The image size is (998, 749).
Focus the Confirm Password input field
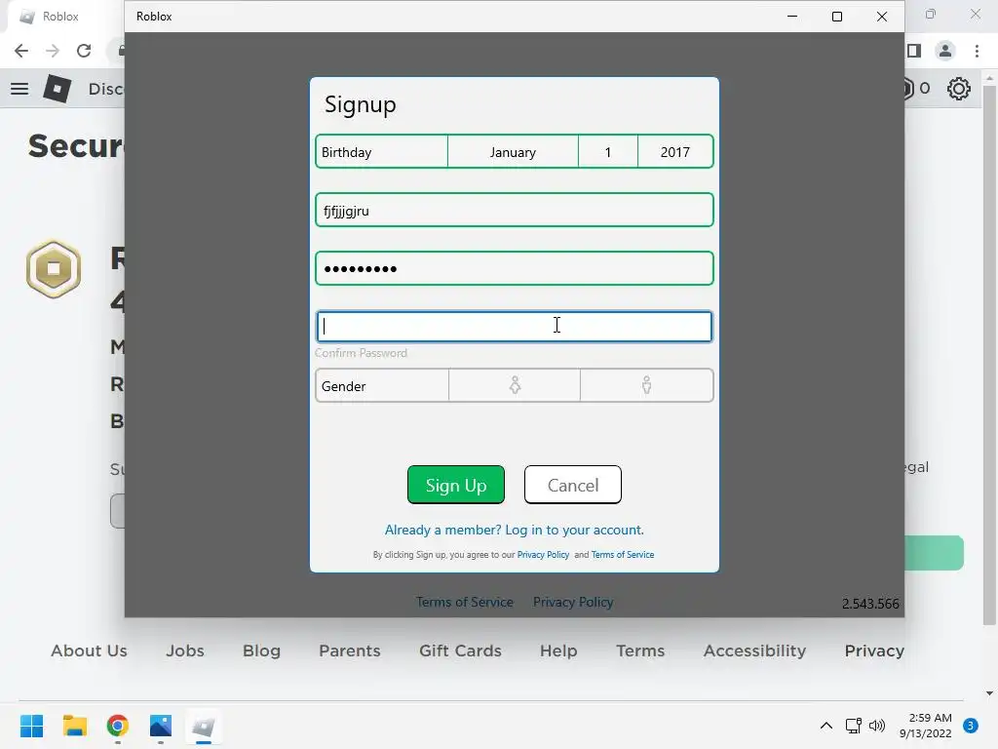click(x=515, y=326)
